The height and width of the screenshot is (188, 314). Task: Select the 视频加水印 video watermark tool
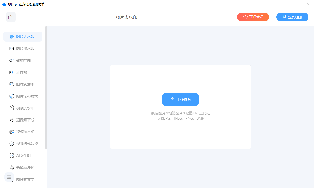tap(23, 132)
